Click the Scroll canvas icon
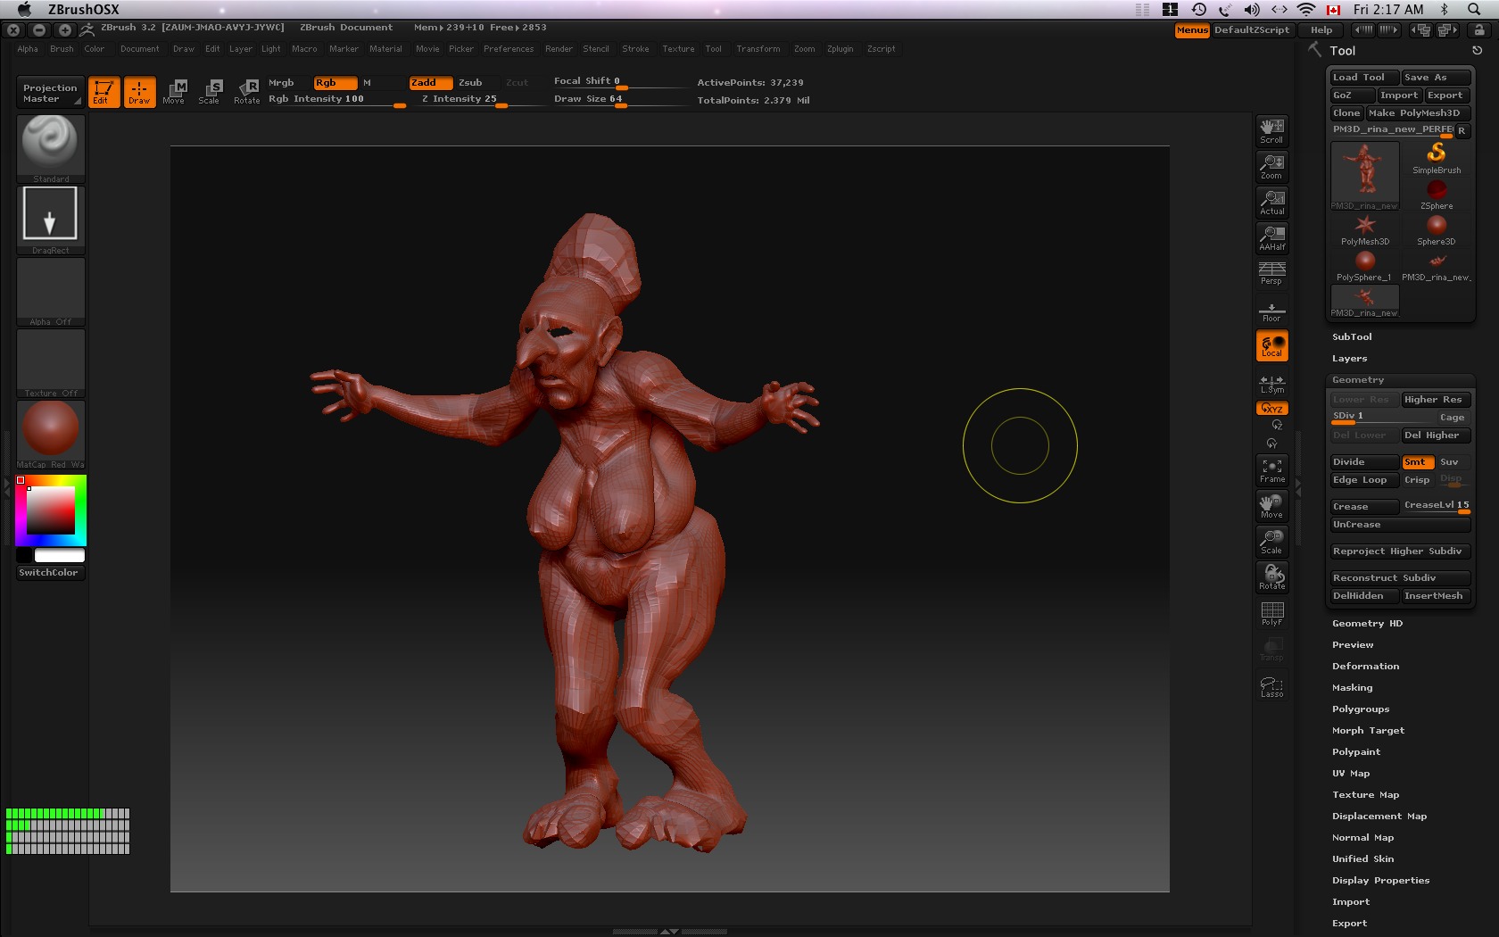This screenshot has height=937, width=1499. pos(1271,130)
